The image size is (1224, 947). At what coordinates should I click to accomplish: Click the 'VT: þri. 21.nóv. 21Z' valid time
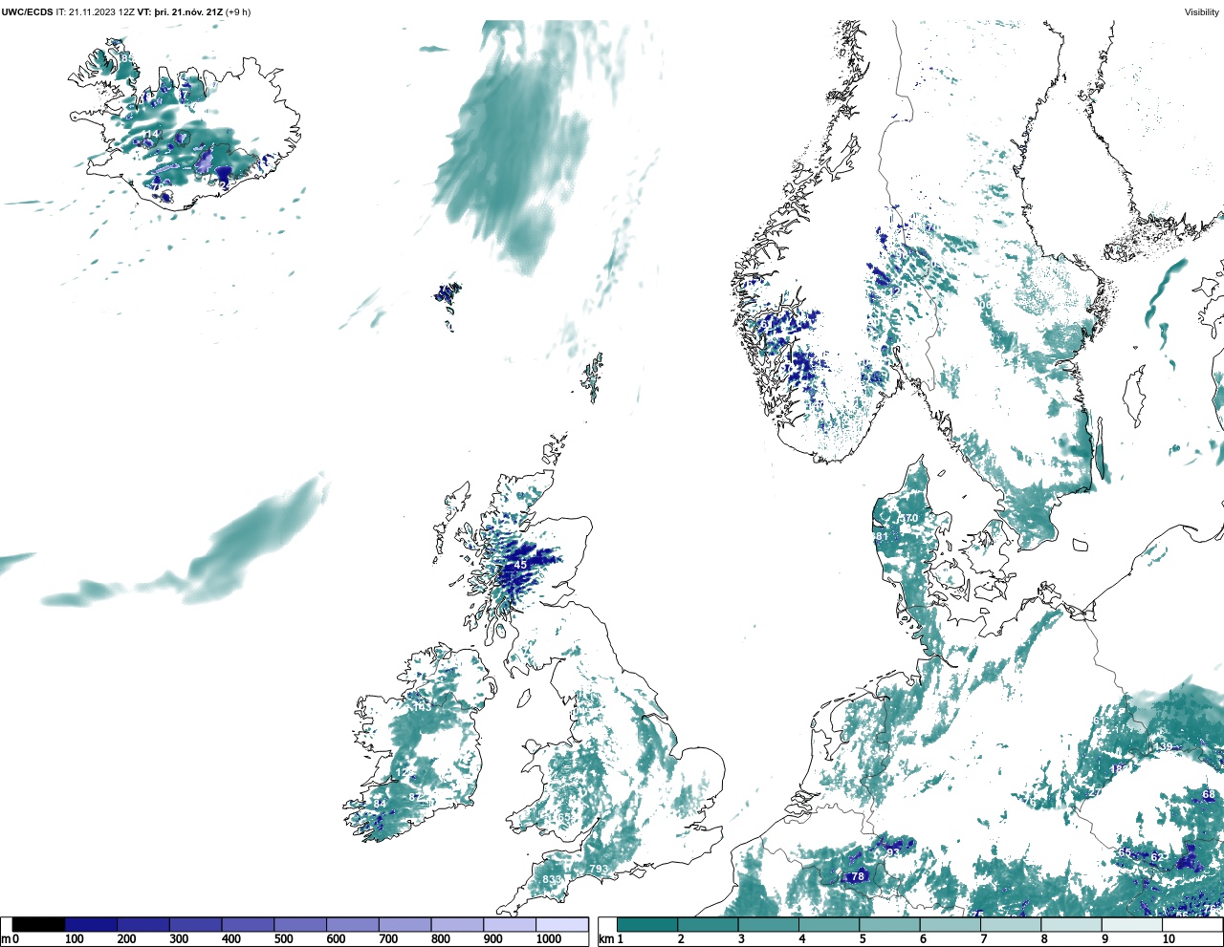click(x=181, y=12)
